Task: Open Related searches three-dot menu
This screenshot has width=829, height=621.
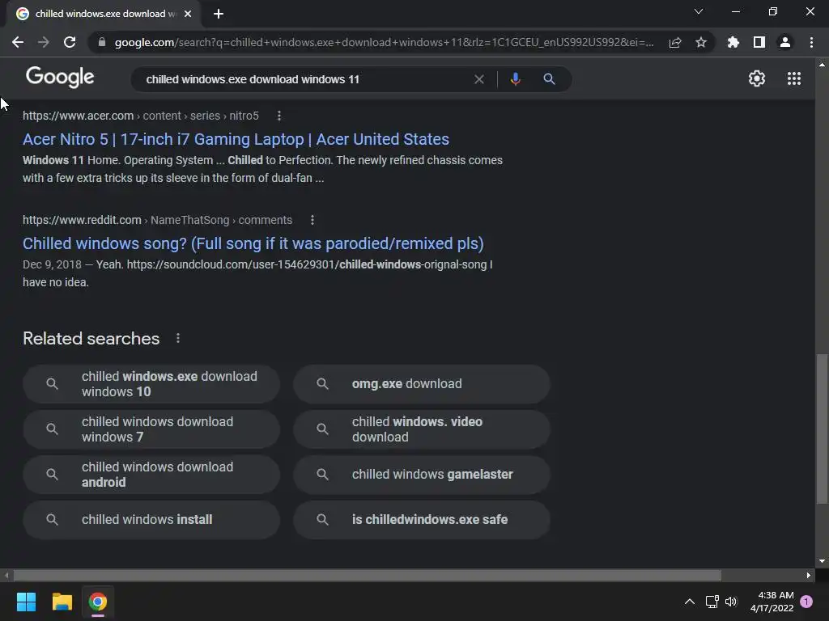Action: coord(177,339)
